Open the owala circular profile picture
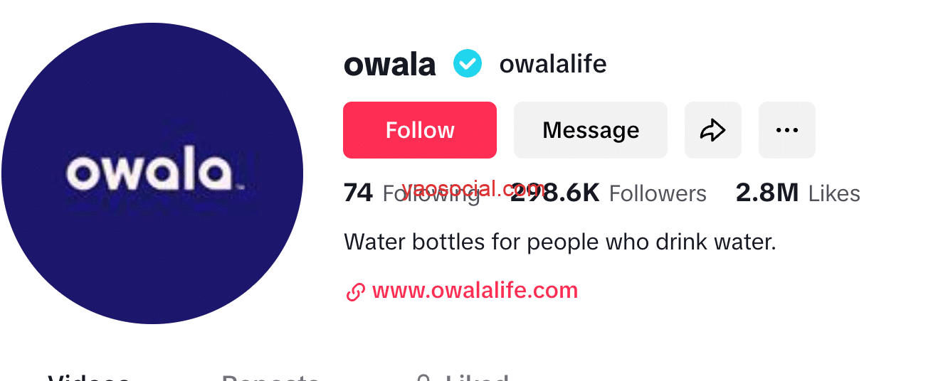 click(x=152, y=173)
